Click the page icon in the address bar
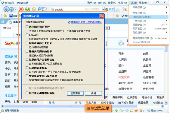 point(53,9)
